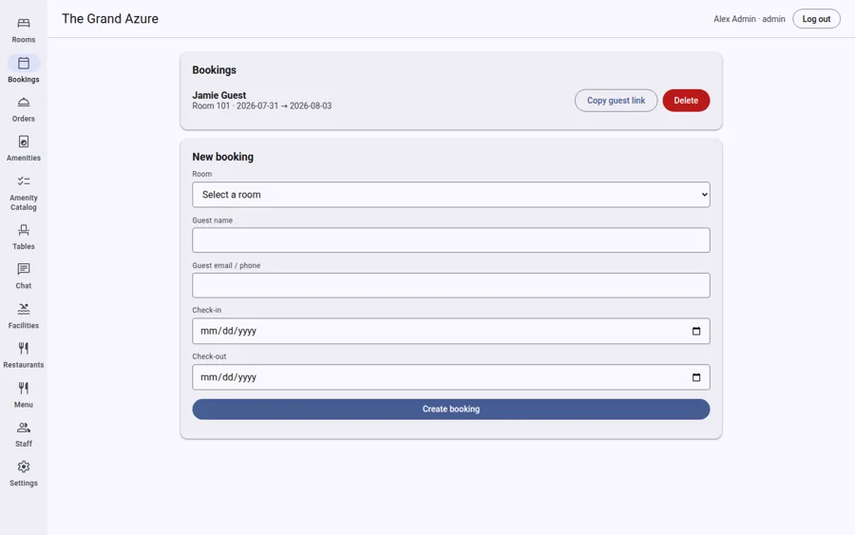Open the Chat message icon
Viewport: 855px width, 535px height.
24,270
